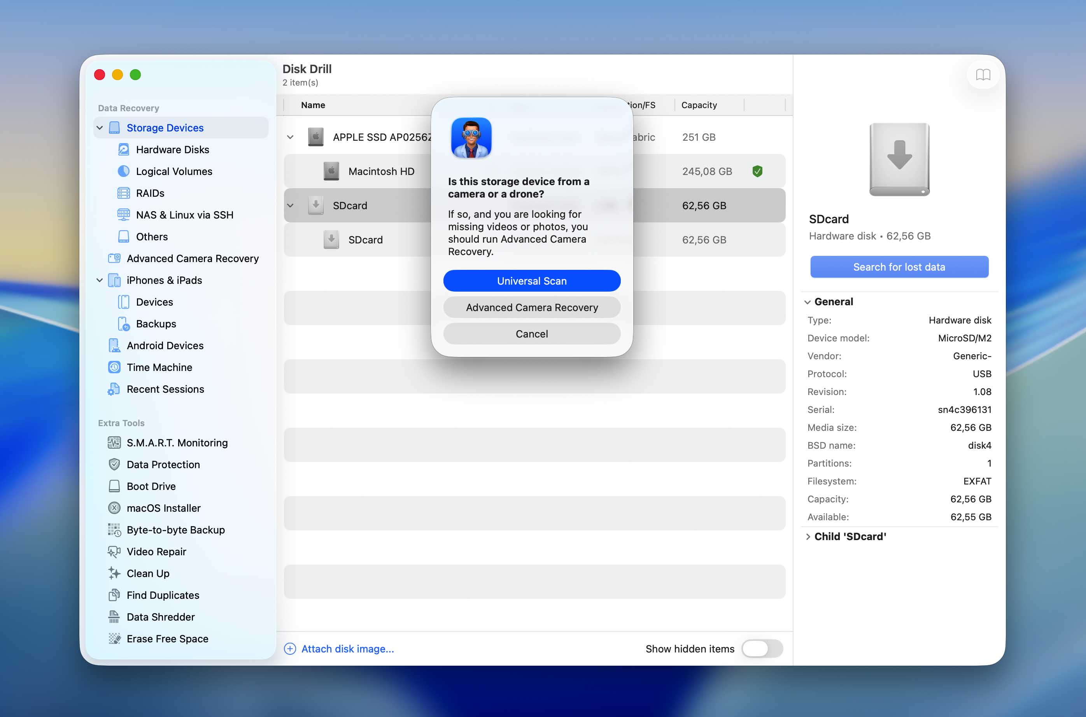Screen dimensions: 1086x717
Task: Open Byte-to-byte Backup tool
Action: (x=181, y=530)
